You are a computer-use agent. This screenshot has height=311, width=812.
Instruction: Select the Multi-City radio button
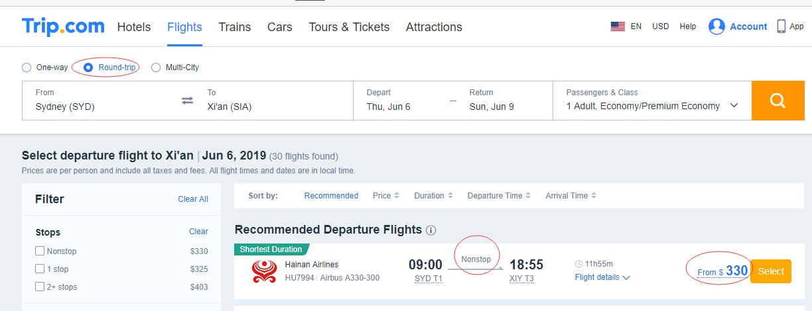[x=156, y=67]
